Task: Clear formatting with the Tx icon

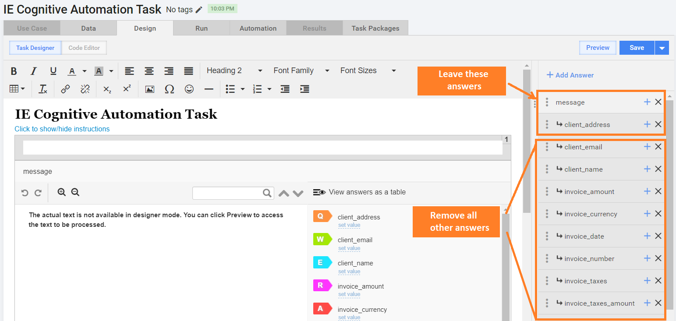Action: point(43,89)
